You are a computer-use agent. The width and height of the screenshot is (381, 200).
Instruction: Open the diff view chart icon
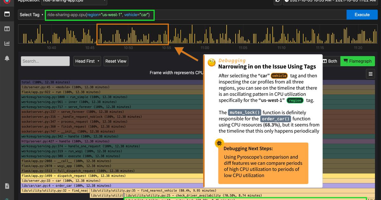click(7, 43)
